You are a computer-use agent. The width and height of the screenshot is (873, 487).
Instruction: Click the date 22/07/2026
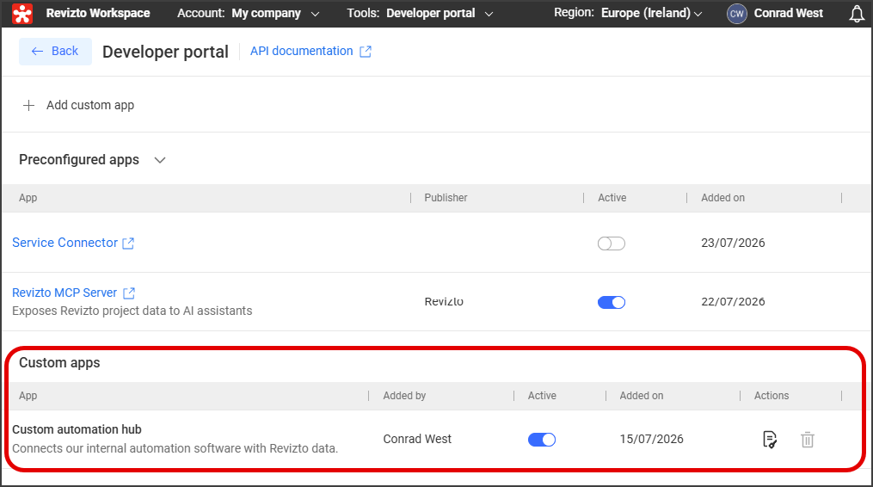pyautogui.click(x=733, y=301)
